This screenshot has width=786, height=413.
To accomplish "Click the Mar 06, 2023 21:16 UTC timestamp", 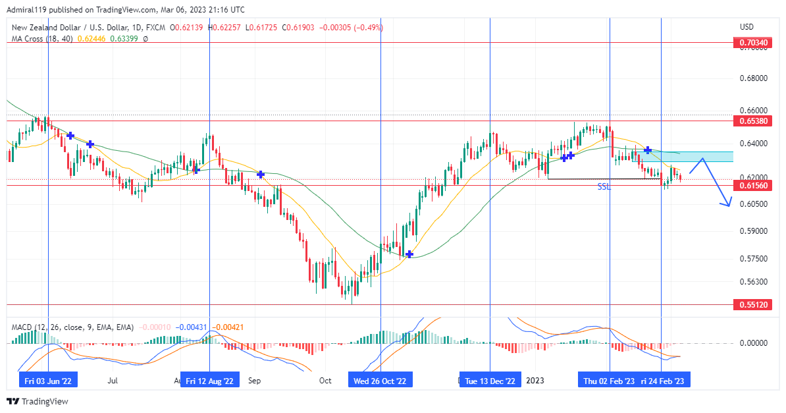I will click(x=203, y=9).
